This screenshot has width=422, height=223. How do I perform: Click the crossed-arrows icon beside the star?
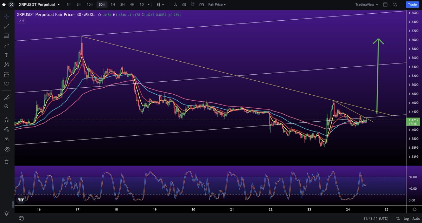[11, 5]
